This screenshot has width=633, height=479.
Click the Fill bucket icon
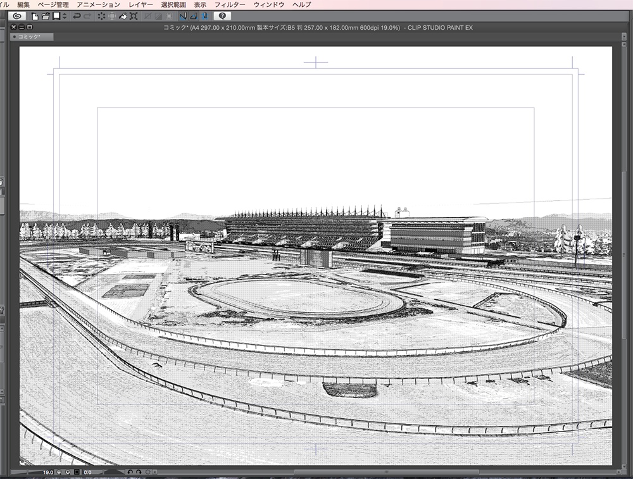point(123,16)
